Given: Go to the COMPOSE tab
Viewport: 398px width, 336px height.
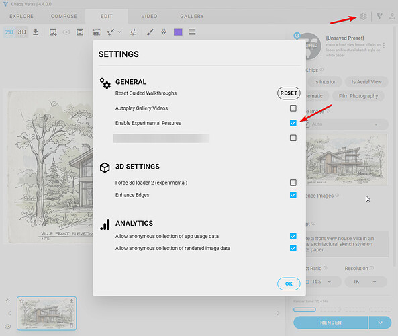Looking at the screenshot, I should point(64,17).
